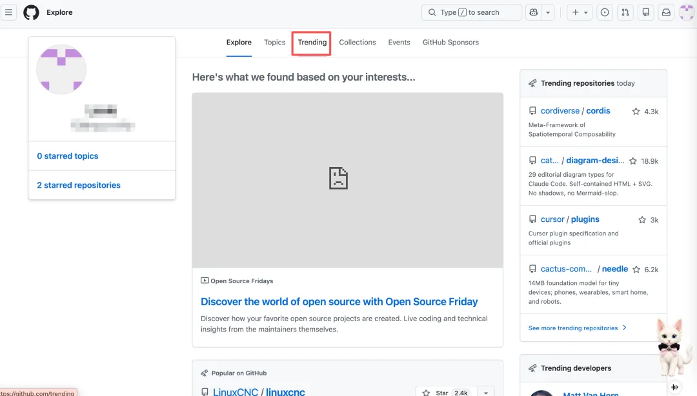Click the Explore header title text
697x396 pixels.
pyautogui.click(x=59, y=12)
